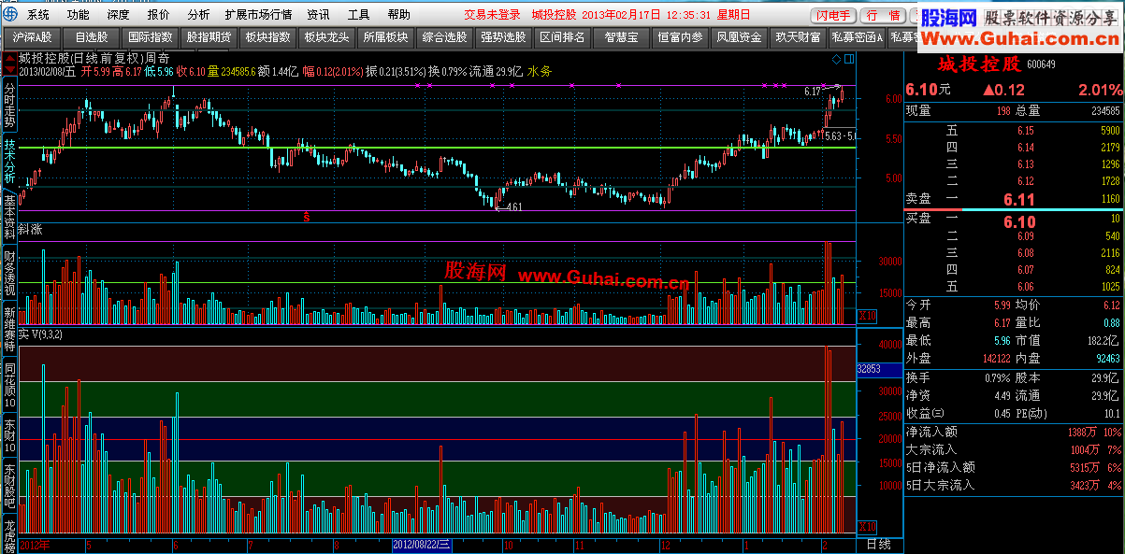Click the 区间排名 toolbar button
The image size is (1125, 554).
562,37
